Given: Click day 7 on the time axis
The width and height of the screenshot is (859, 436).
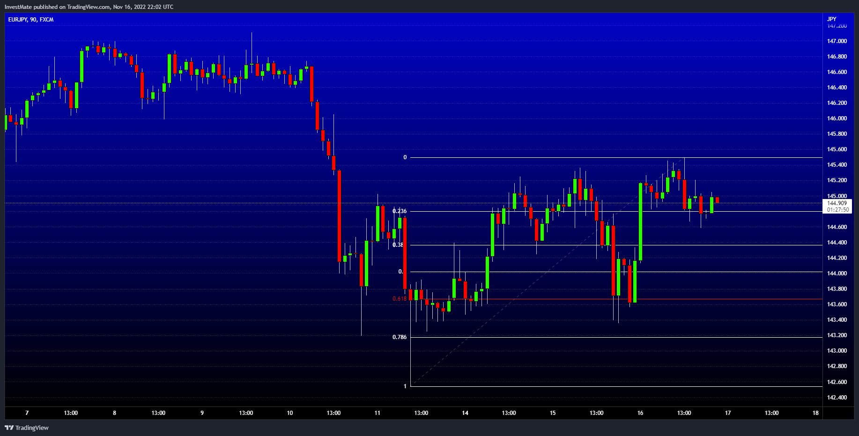Looking at the screenshot, I should pos(27,413).
